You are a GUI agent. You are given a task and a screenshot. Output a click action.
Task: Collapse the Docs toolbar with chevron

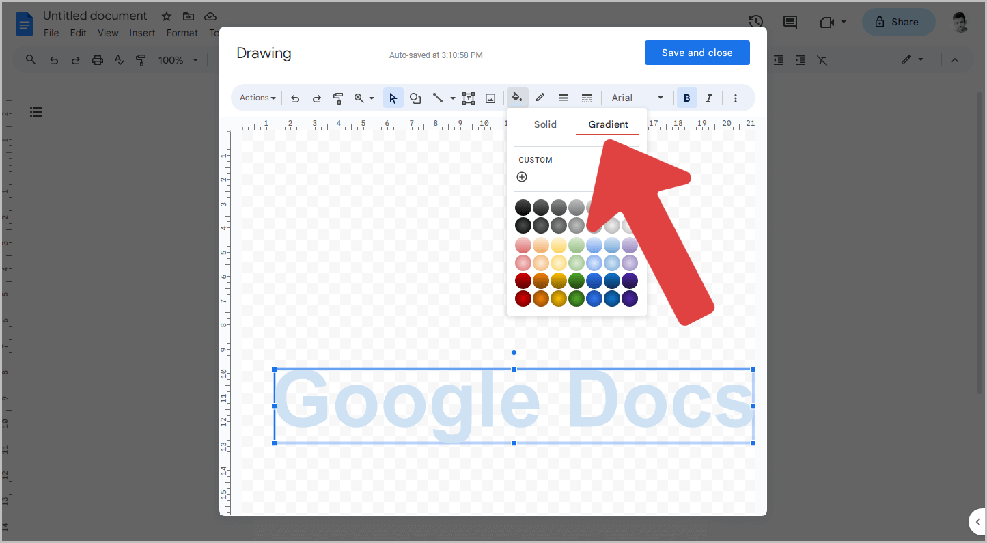tap(955, 60)
